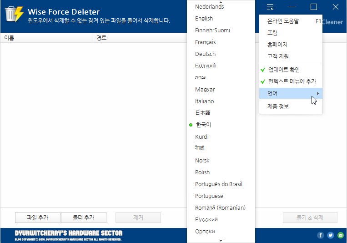Choose Ελληνικά language
347x243 pixels.
point(221,66)
